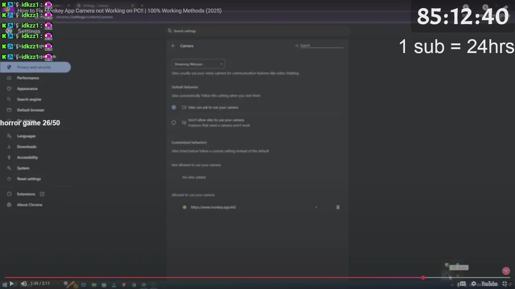
Task: Click the Camera page heading
Action: pyautogui.click(x=187, y=46)
